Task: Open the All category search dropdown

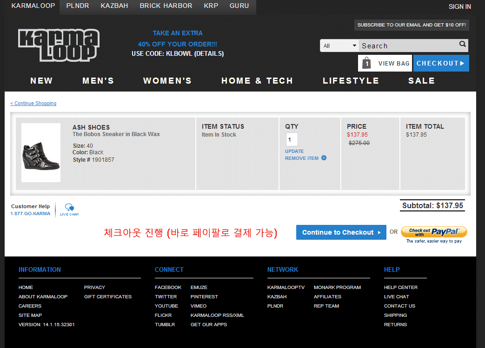Action: [339, 46]
